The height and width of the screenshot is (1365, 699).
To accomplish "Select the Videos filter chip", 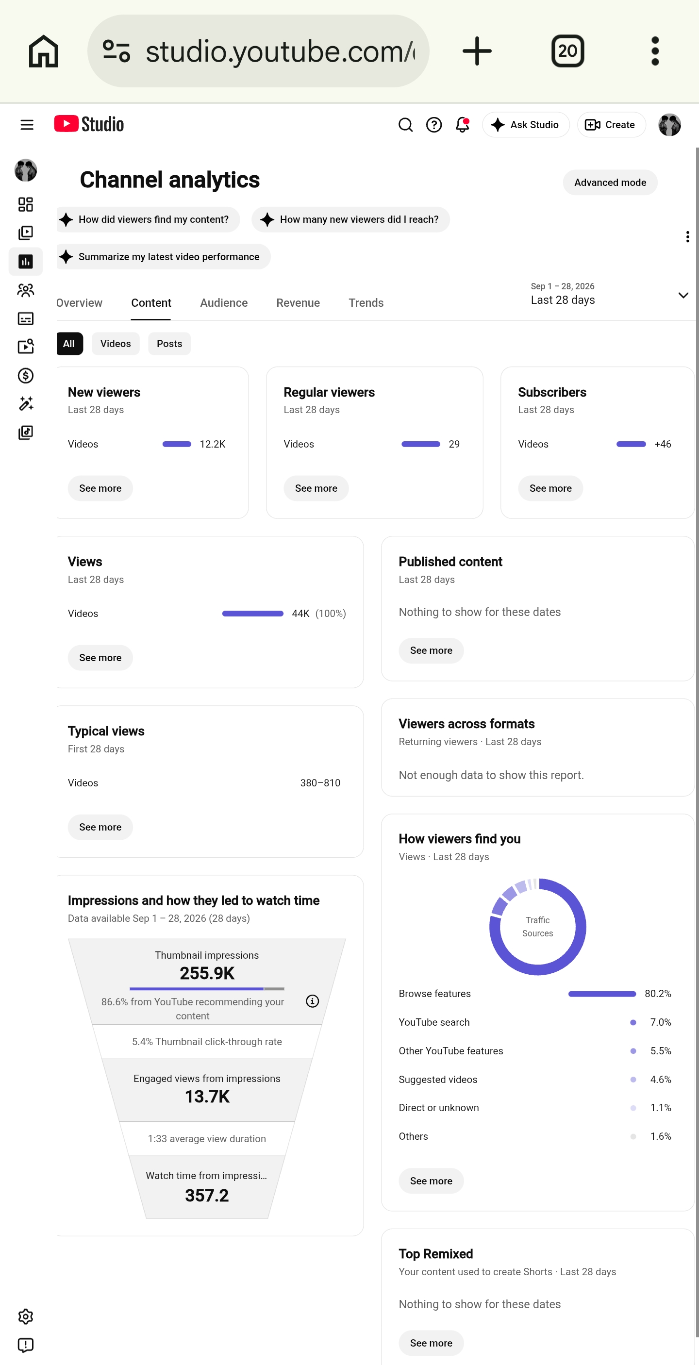I will (116, 344).
